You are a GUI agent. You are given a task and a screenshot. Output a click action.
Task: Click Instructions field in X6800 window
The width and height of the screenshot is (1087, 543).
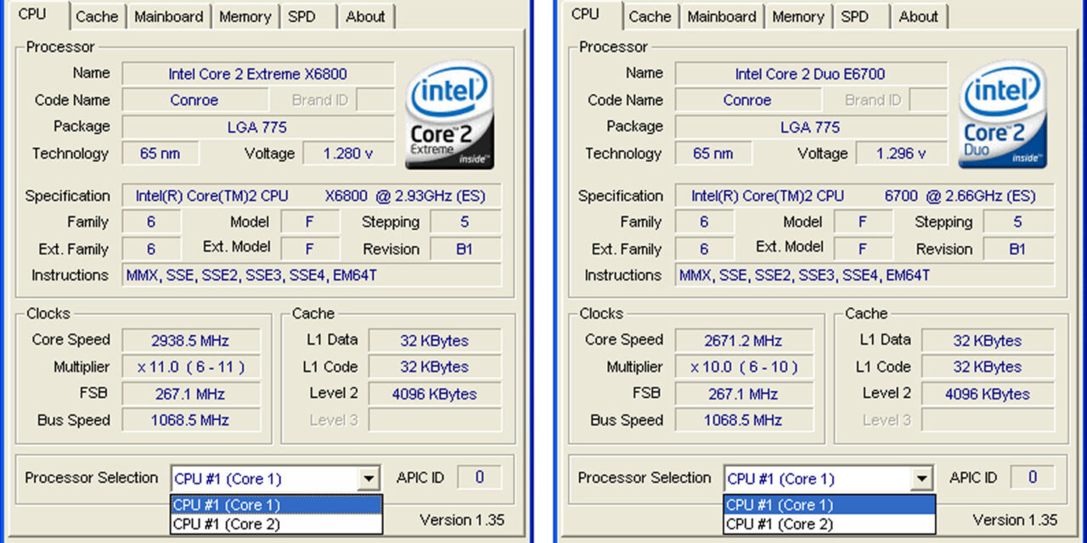coord(312,276)
